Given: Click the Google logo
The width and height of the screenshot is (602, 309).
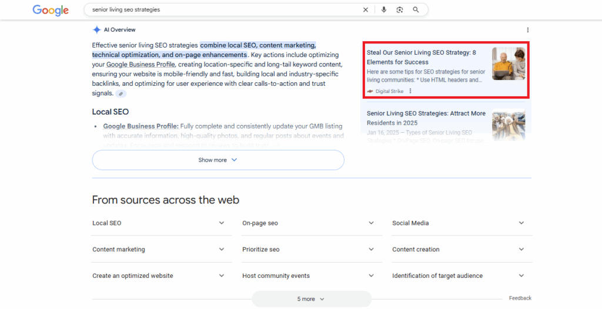Looking at the screenshot, I should 51,10.
